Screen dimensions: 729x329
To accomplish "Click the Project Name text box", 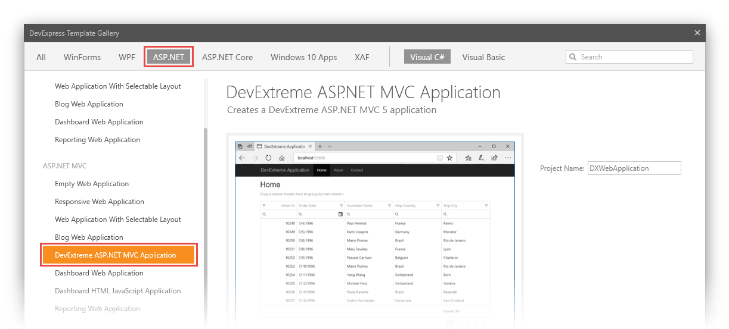I will (634, 168).
